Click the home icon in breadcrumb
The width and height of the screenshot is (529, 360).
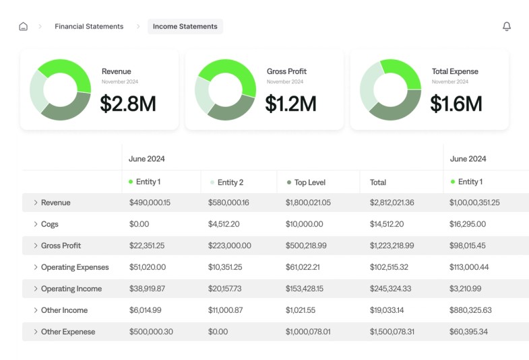pos(24,26)
